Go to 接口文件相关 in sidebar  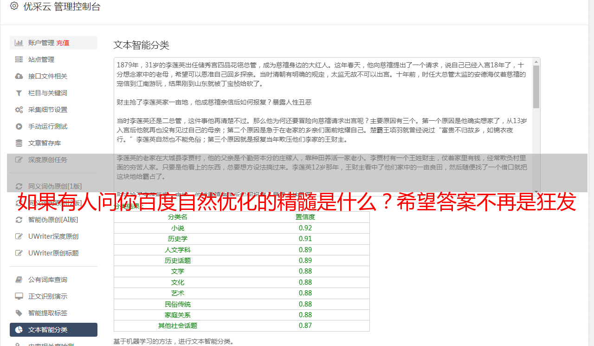53,76
